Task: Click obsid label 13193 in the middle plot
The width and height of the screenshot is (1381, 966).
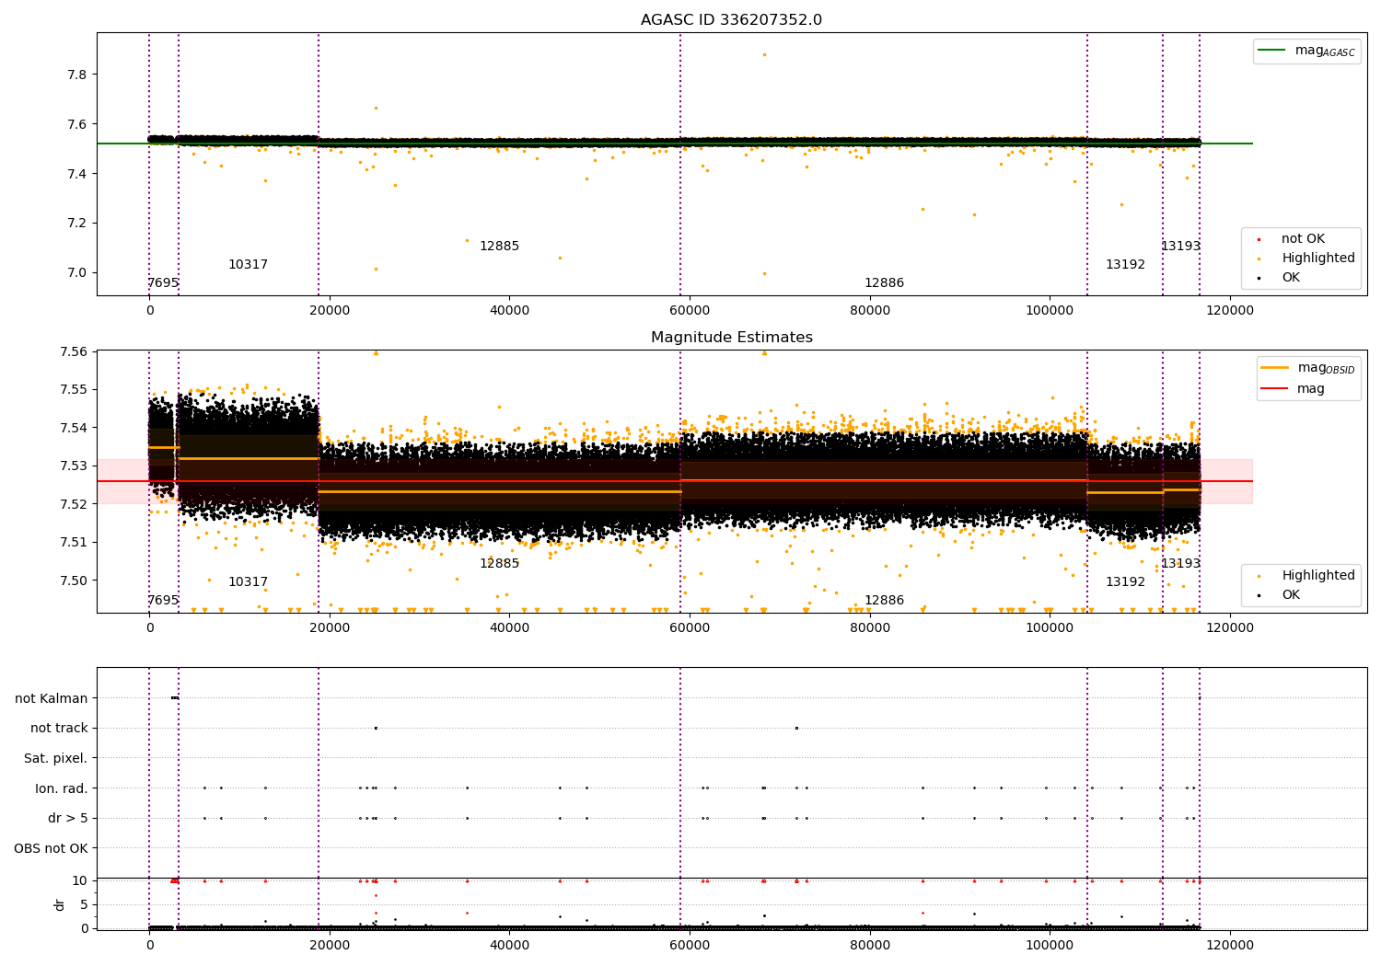Action: [1180, 564]
